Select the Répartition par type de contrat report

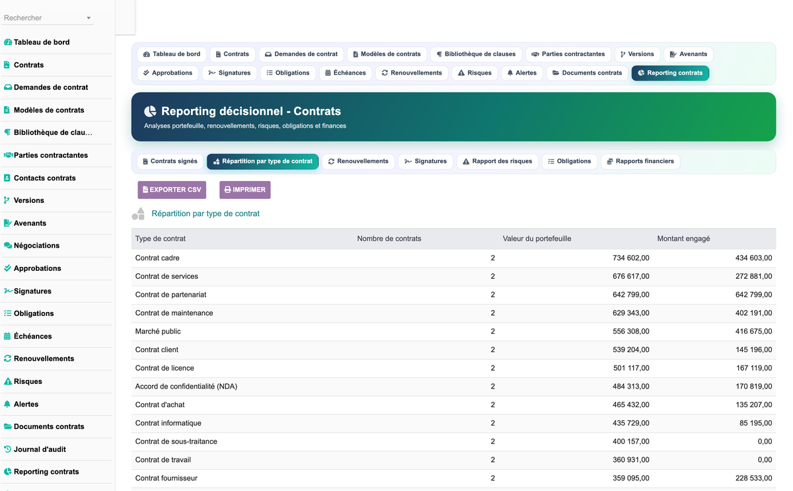click(x=262, y=161)
